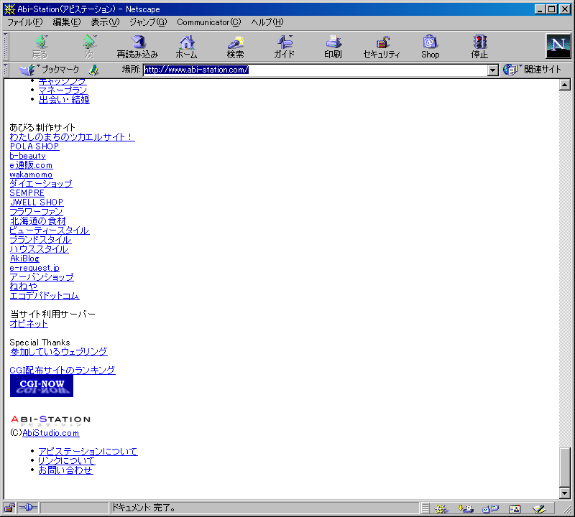
Task: Open the ねねや link
Action: click(x=24, y=287)
